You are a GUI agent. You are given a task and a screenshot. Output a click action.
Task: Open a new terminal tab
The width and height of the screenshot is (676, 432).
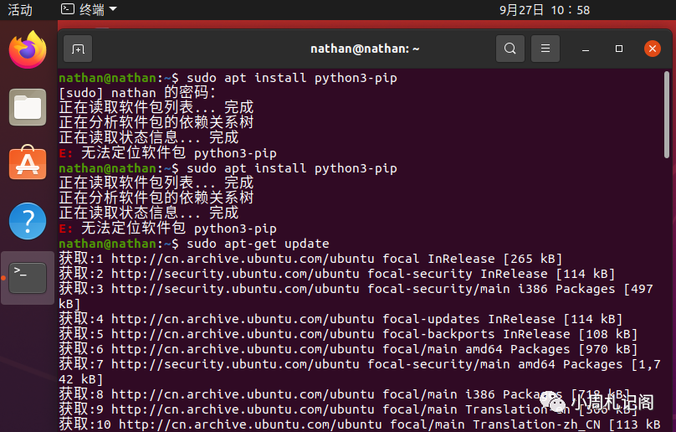(x=78, y=49)
